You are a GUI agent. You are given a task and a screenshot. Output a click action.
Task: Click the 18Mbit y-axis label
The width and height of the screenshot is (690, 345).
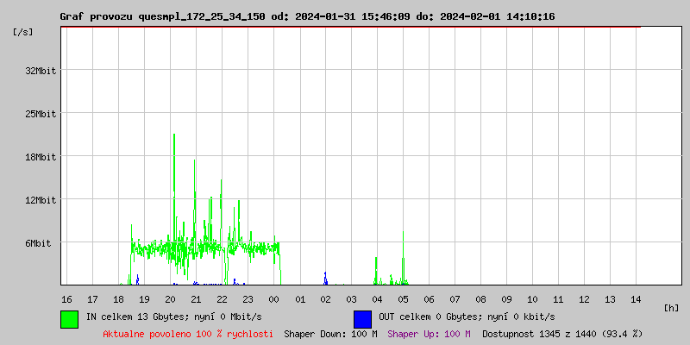[41, 157]
